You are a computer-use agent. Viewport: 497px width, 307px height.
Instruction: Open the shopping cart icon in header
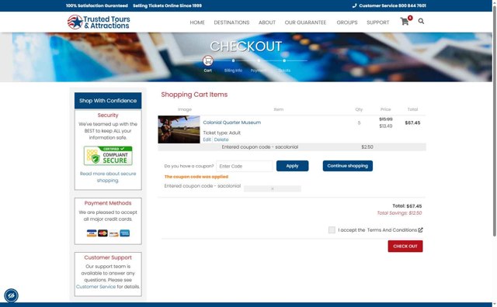(x=405, y=22)
